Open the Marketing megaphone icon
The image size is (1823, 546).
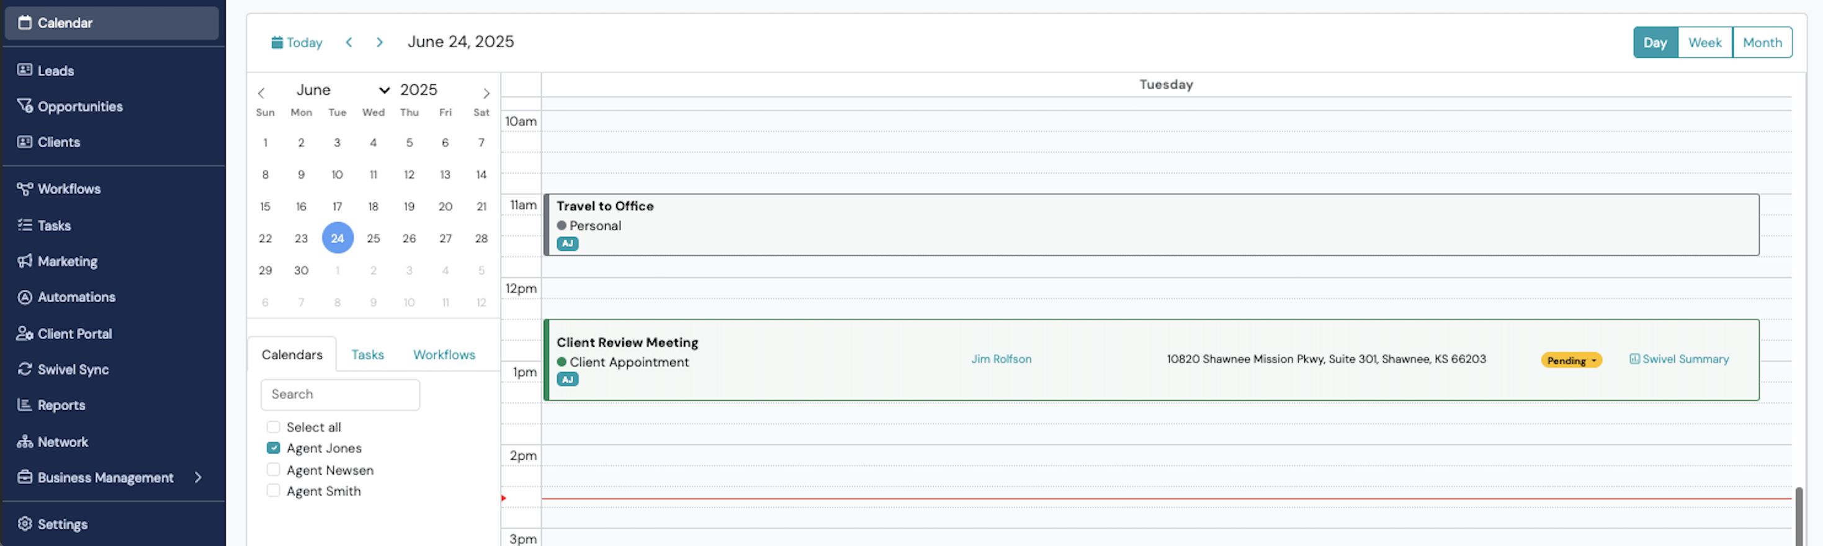[x=25, y=261]
